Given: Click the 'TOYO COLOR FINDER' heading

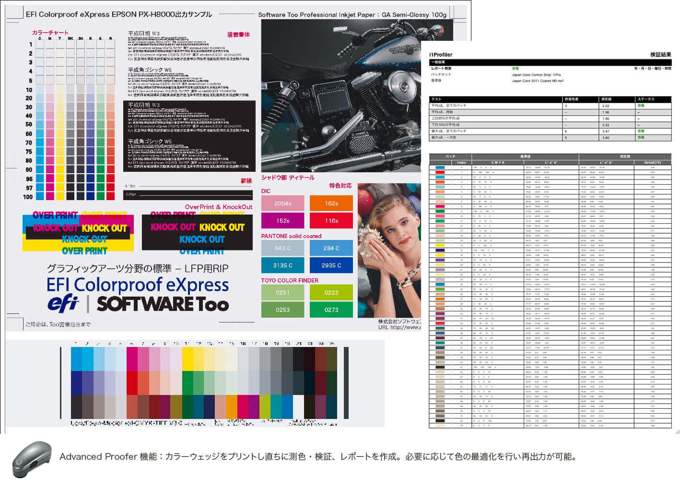Looking at the screenshot, I should (x=290, y=280).
